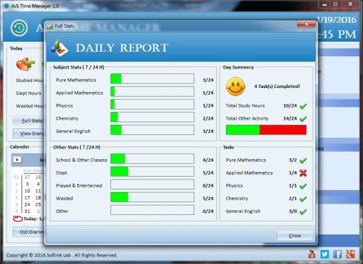
Task: Click the School & Other Classes progress bar
Action: tap(152, 159)
